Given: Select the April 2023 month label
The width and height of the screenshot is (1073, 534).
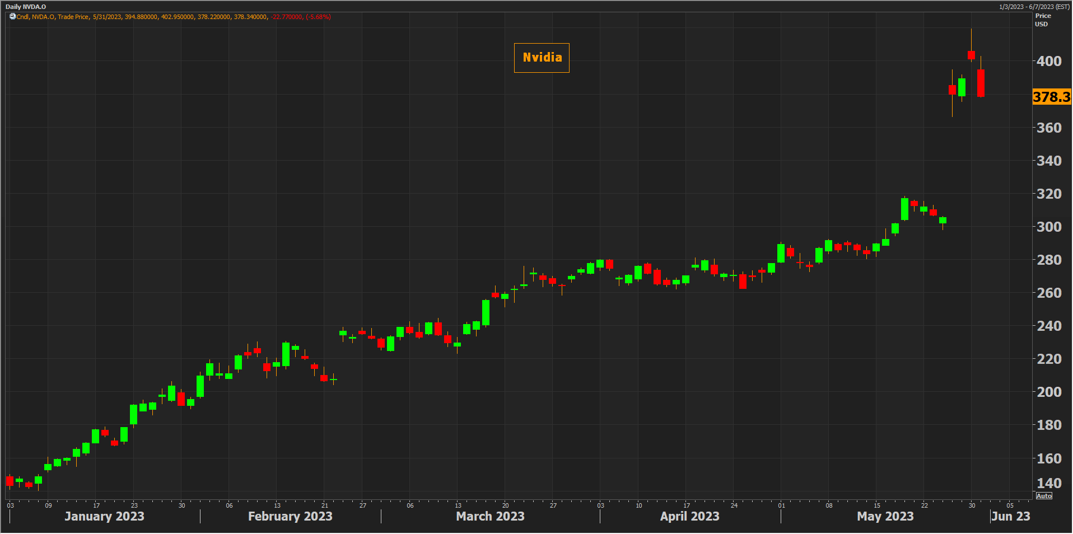Looking at the screenshot, I should pos(689,516).
